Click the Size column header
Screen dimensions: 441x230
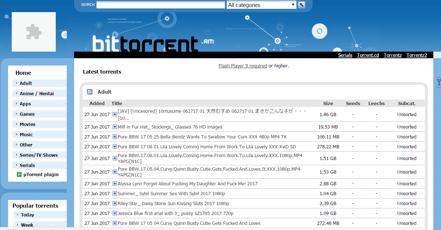tap(328, 103)
